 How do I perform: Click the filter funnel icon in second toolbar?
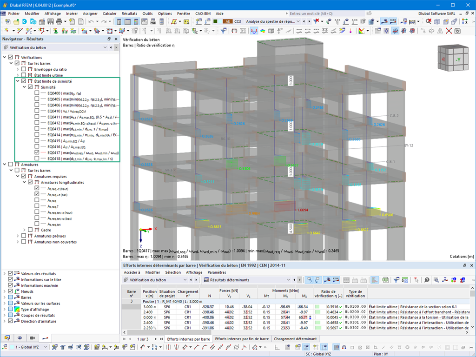224,31
